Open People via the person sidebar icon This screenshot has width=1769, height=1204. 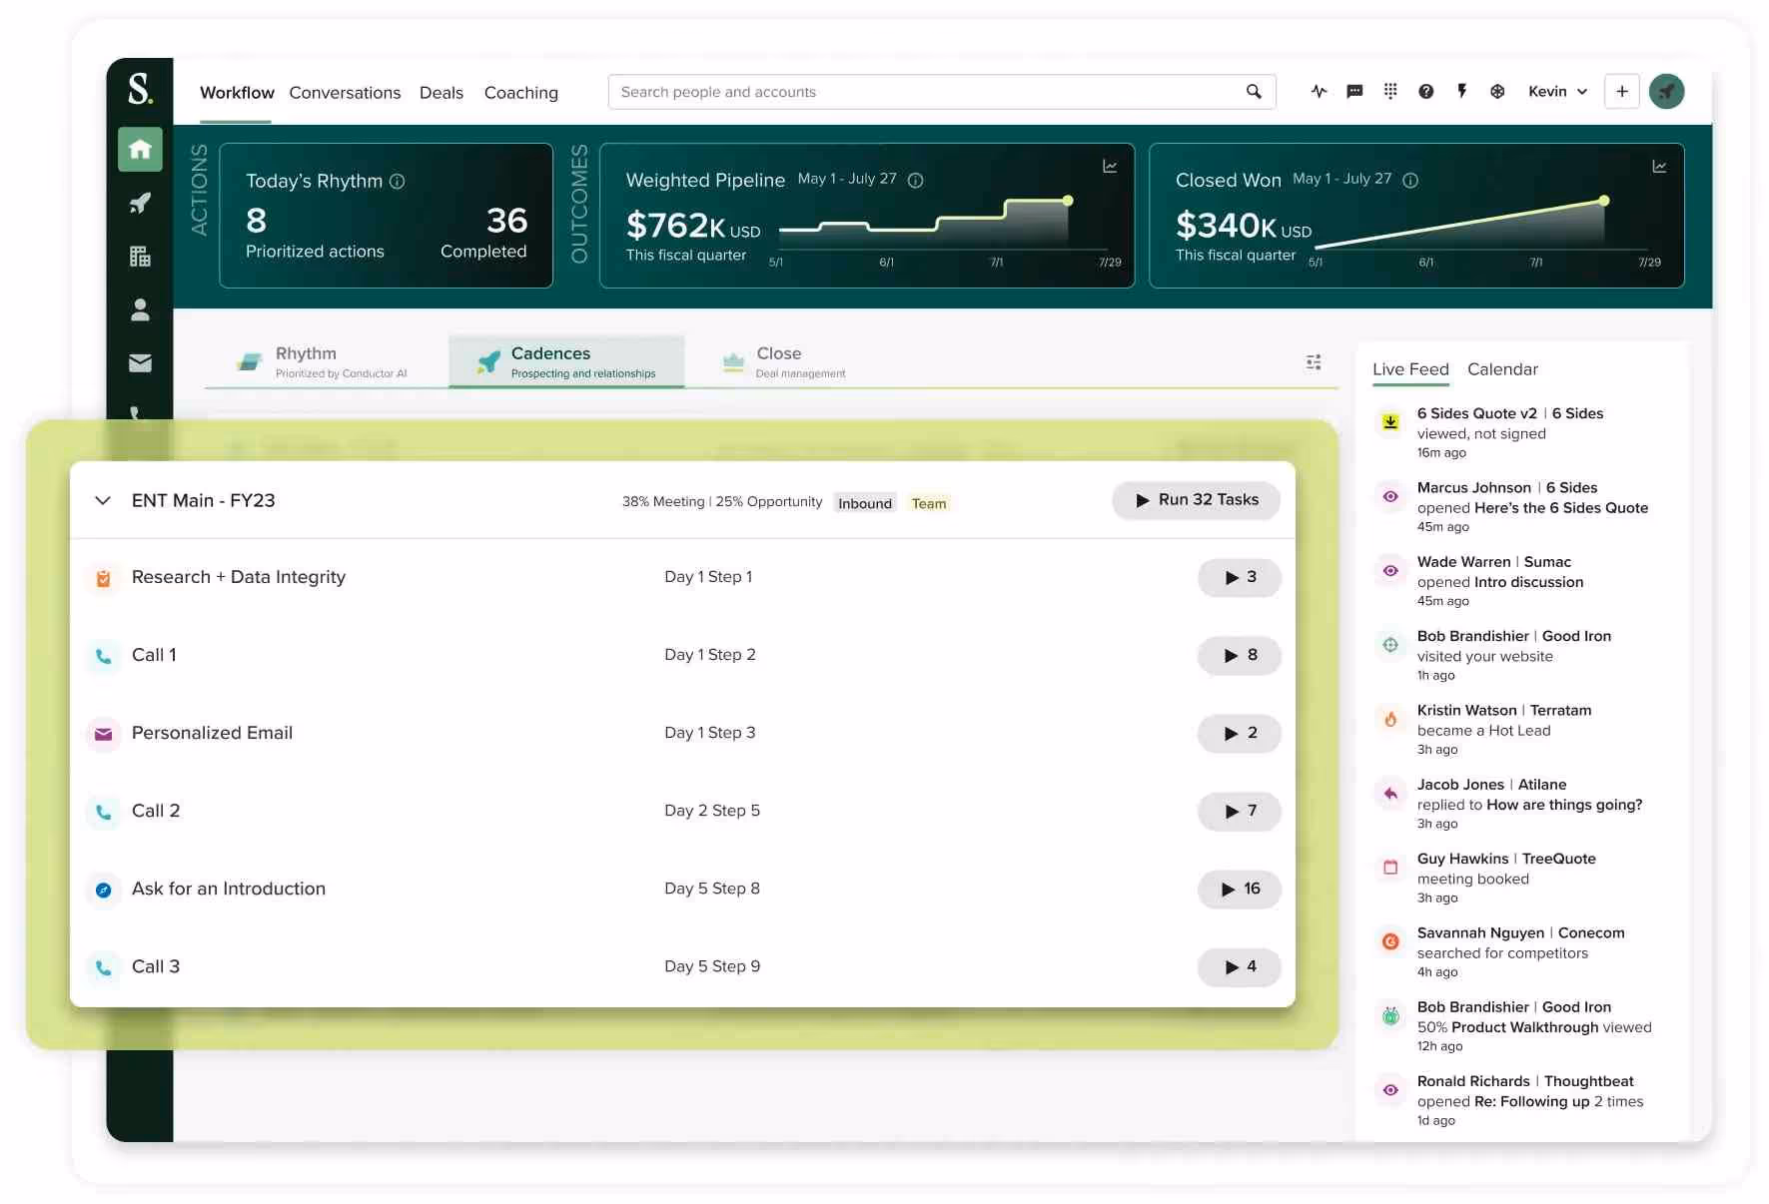coord(140,309)
